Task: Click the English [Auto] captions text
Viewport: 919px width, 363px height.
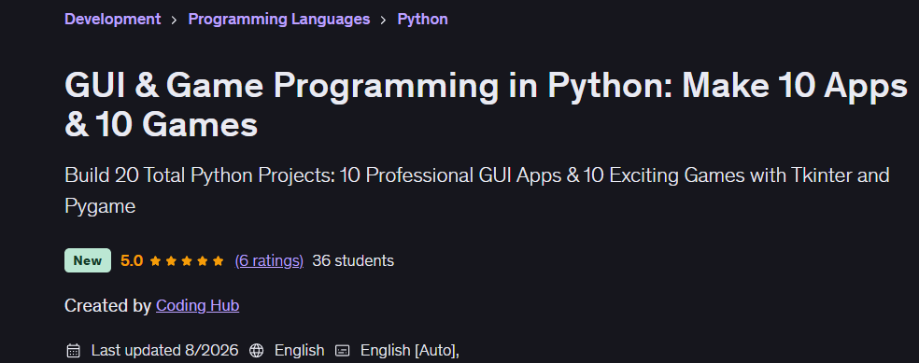Action: (x=410, y=350)
